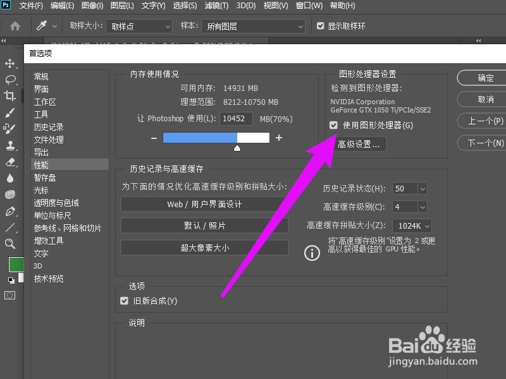Open the 文字(Y) menu
506x379 pixels.
click(x=153, y=6)
